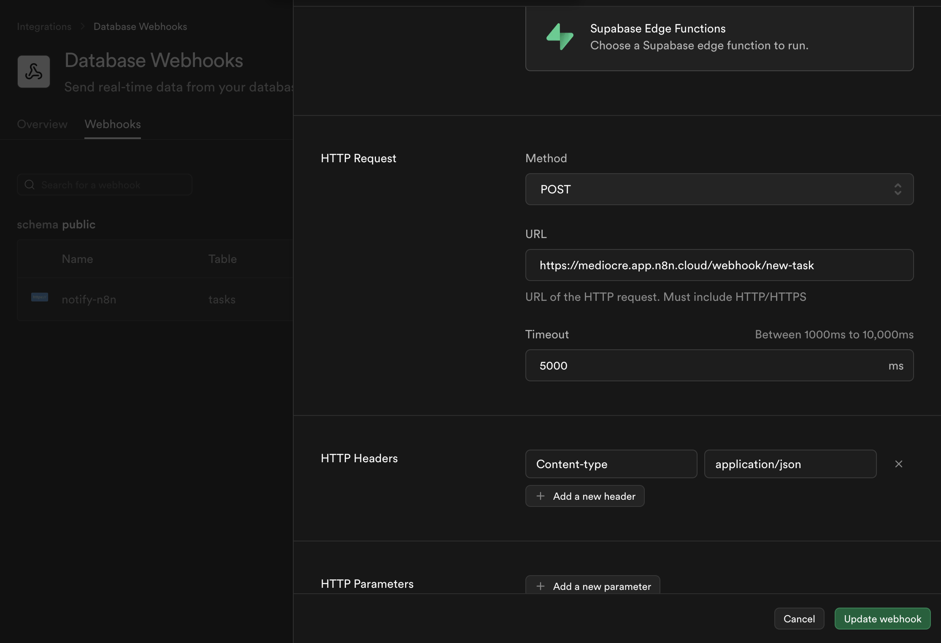Click the Database Webhooks logo icon

[x=34, y=72]
